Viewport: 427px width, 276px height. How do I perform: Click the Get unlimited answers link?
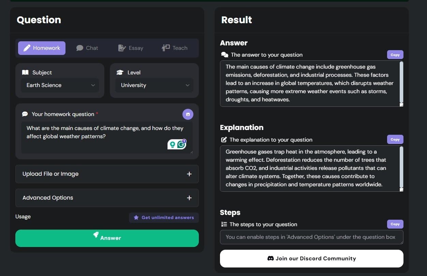pyautogui.click(x=164, y=217)
